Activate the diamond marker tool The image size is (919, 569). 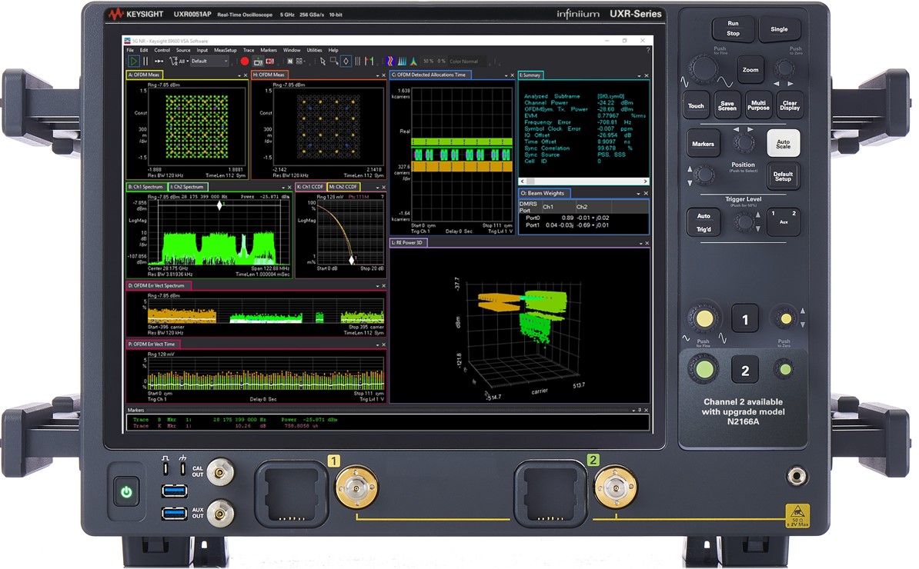pos(346,61)
